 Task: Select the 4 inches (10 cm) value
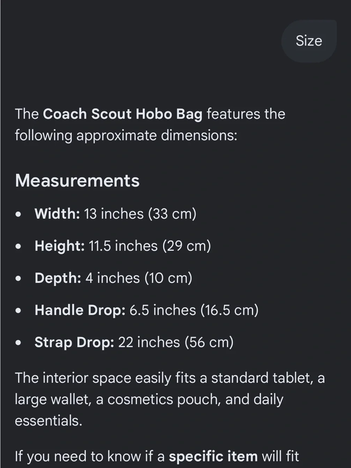[139, 278]
